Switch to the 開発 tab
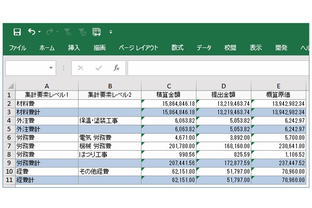 pyautogui.click(x=281, y=48)
